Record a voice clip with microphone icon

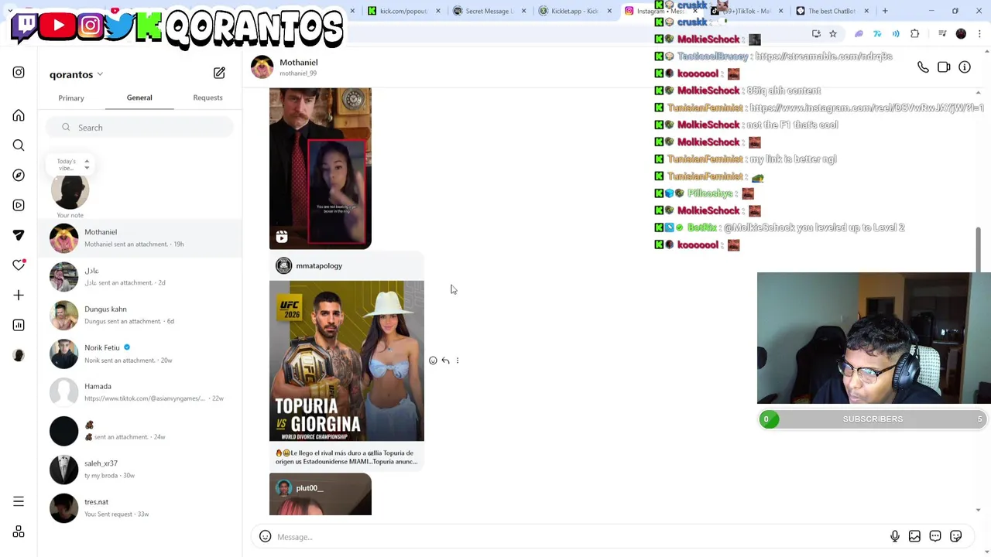coord(895,537)
